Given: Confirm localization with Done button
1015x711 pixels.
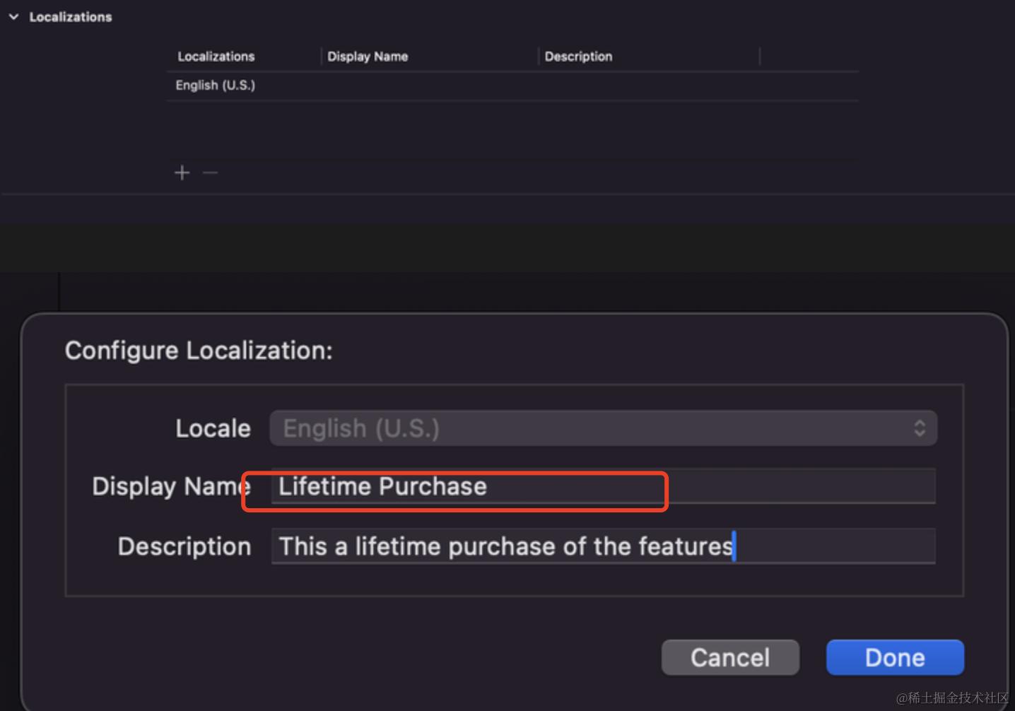Looking at the screenshot, I should pyautogui.click(x=894, y=657).
